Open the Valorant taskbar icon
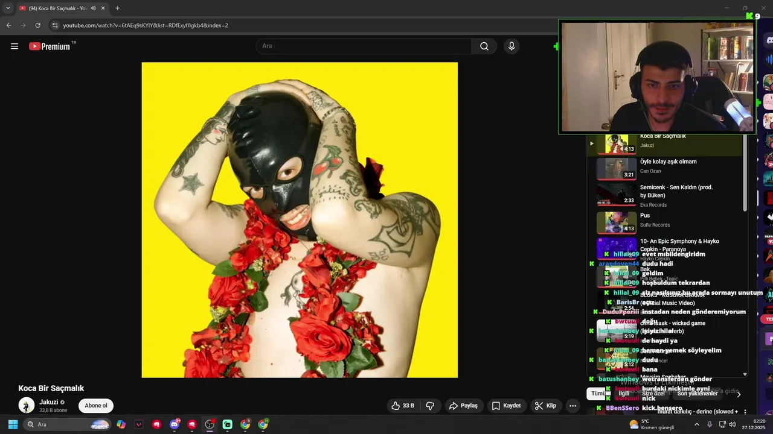 (139, 424)
